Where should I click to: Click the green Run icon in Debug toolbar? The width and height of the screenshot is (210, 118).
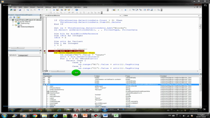pos(118,10)
